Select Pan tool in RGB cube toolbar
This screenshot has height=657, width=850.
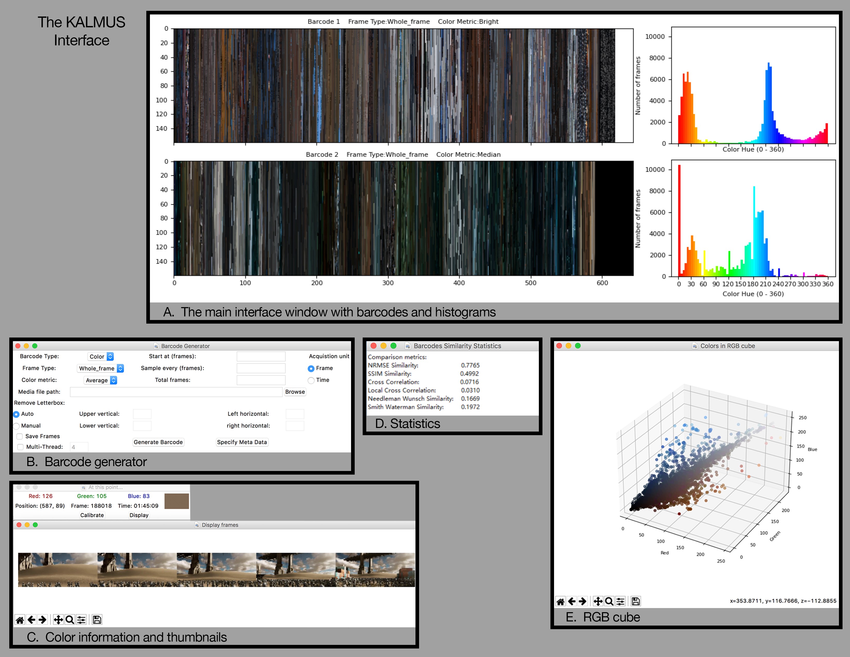pos(598,601)
